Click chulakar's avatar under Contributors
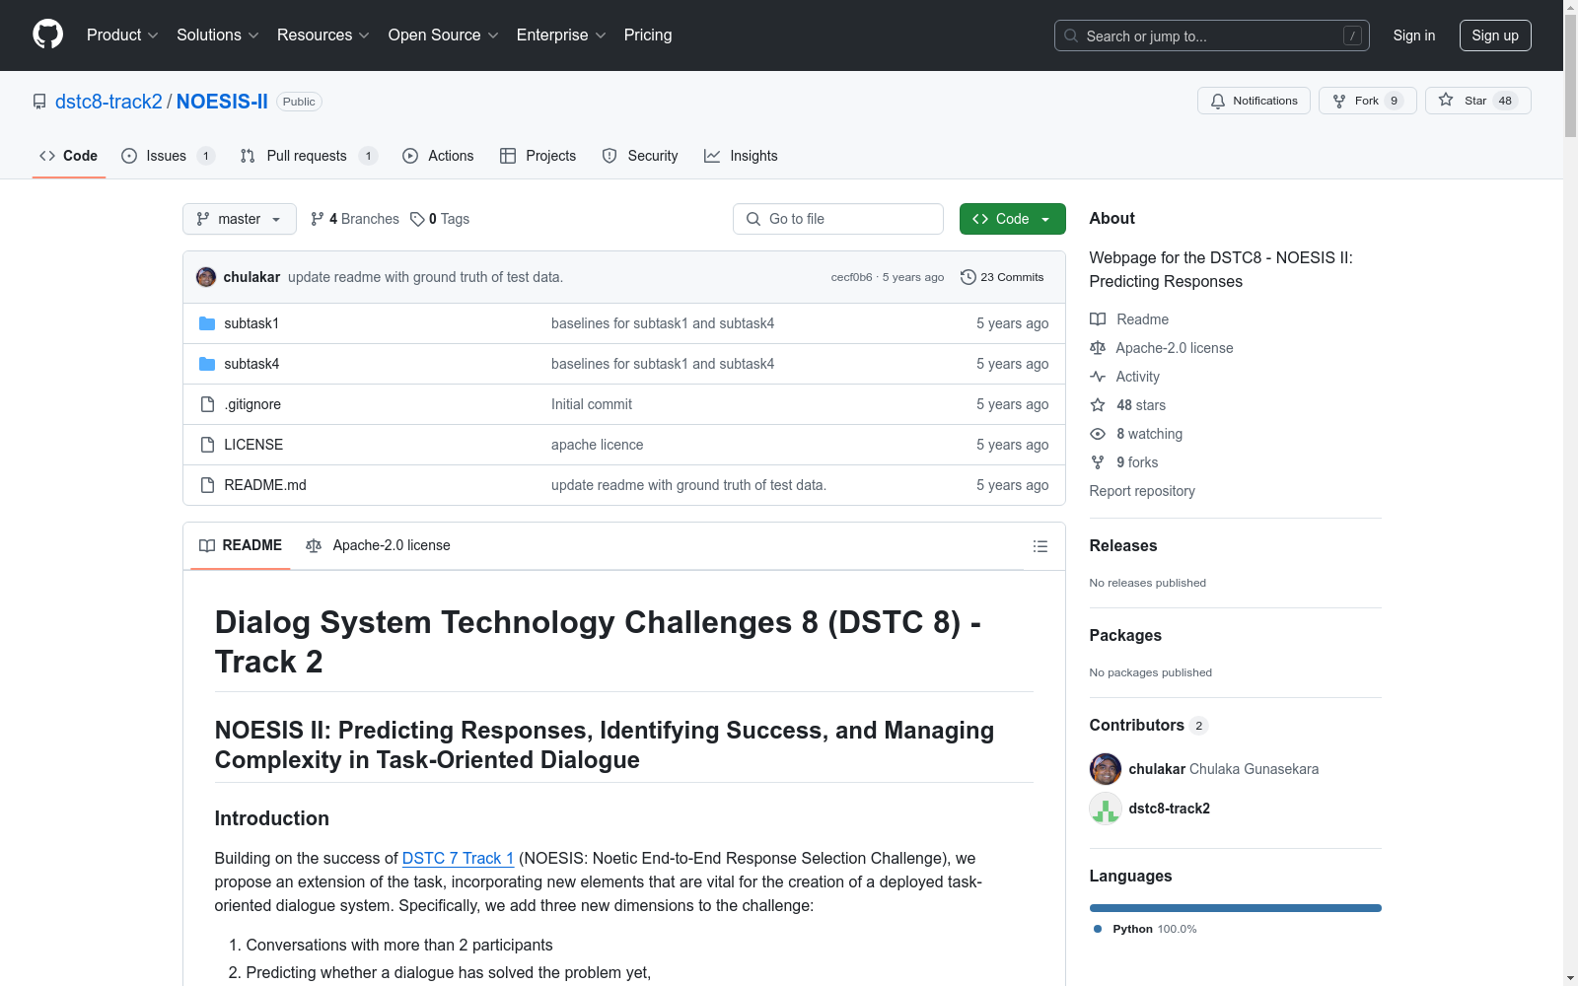The image size is (1578, 986). pyautogui.click(x=1106, y=769)
